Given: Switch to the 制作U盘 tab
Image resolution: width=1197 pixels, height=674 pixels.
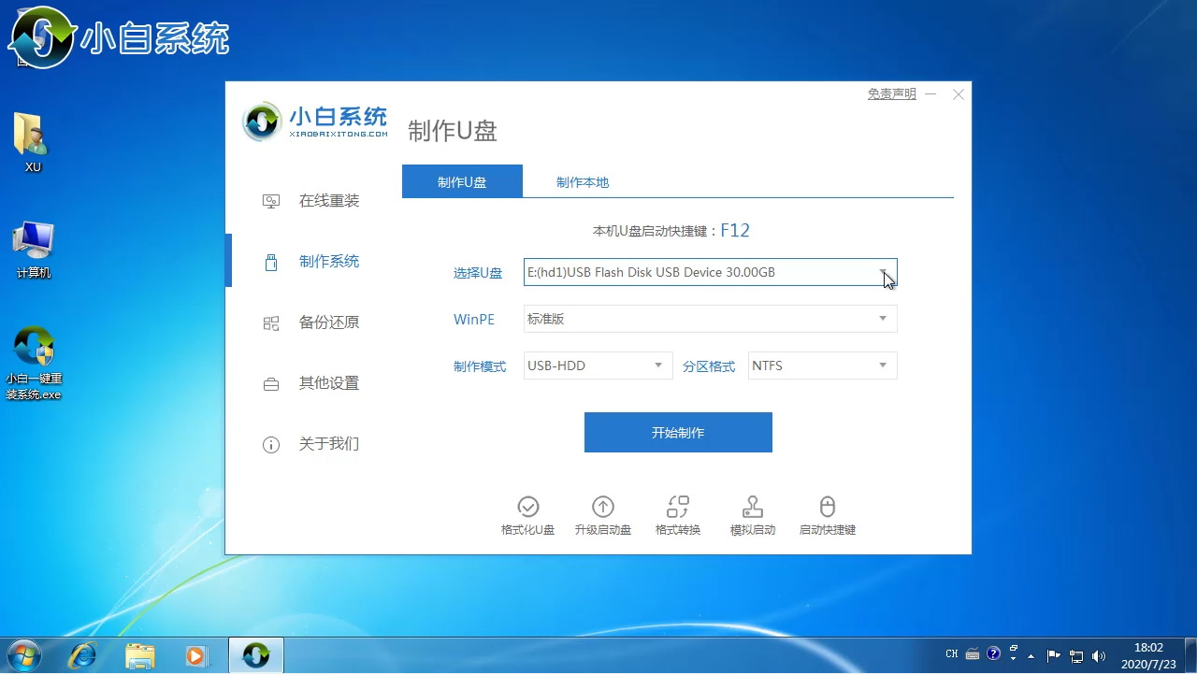Looking at the screenshot, I should click(x=462, y=182).
